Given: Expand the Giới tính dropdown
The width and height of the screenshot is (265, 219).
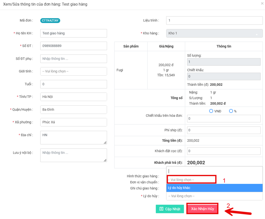Looking at the screenshot, I should tap(73, 71).
